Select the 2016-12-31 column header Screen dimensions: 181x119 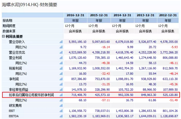(x=76, y=15)
